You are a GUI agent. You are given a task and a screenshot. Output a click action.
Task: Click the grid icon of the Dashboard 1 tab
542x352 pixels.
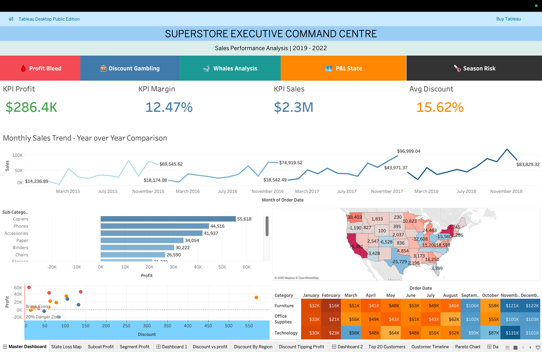[x=159, y=347]
